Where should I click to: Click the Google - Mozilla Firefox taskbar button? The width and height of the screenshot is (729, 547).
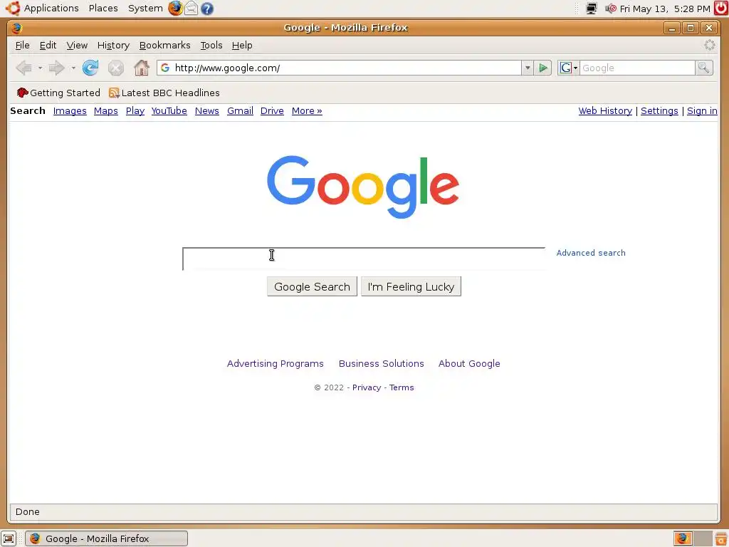[107, 538]
